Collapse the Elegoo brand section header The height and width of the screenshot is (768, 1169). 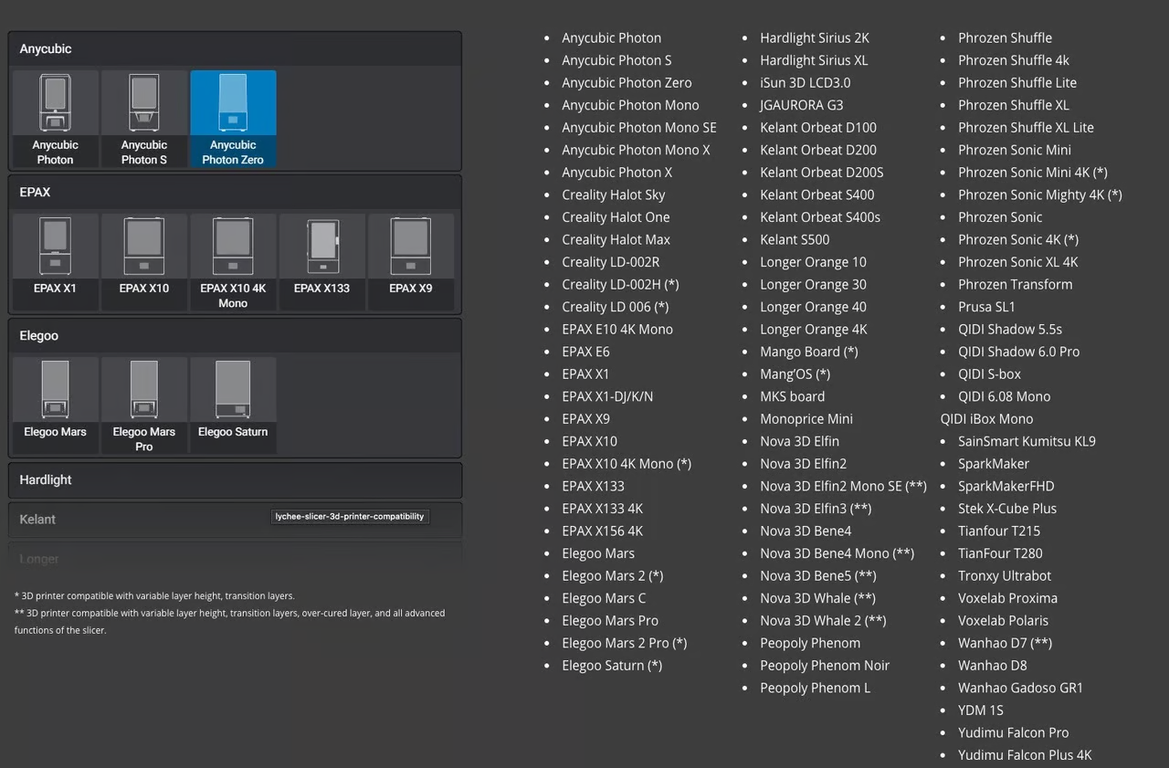click(x=235, y=336)
